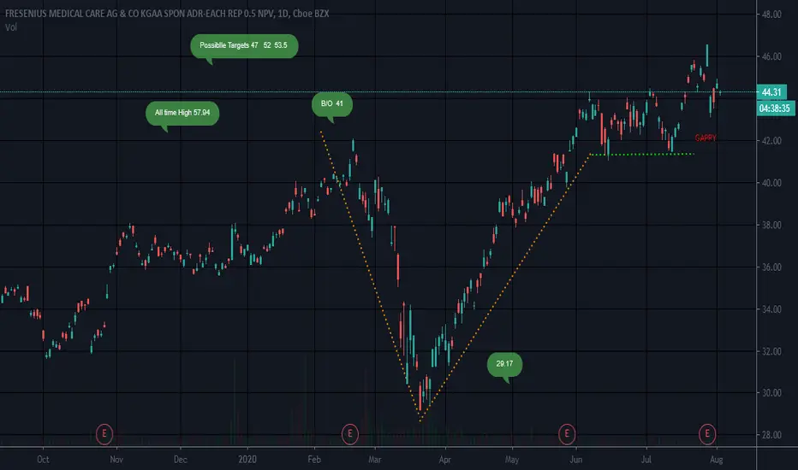Click the 'Nov' date axis label
This screenshot has height=470, width=798.
click(116, 460)
